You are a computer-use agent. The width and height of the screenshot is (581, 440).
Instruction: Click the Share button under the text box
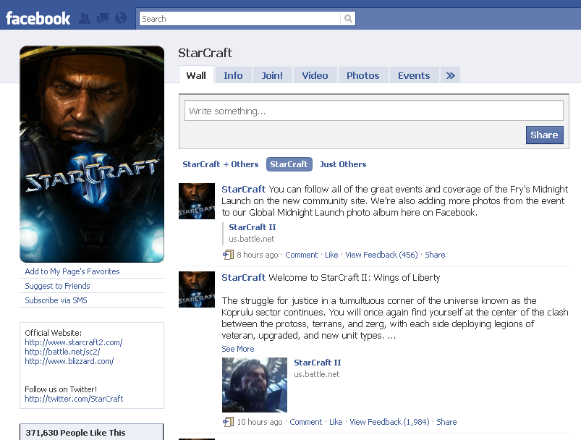point(544,135)
